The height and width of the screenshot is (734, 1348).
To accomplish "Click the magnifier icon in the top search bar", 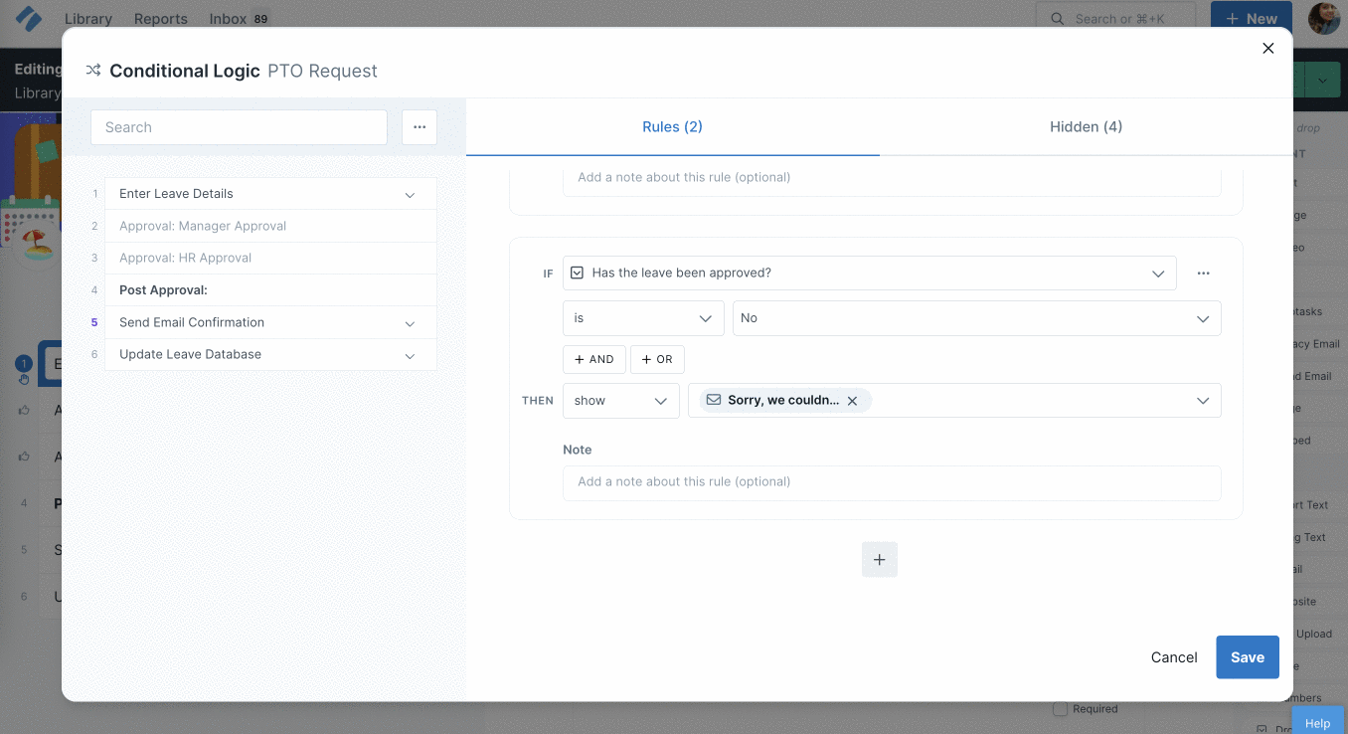I will point(1058,17).
